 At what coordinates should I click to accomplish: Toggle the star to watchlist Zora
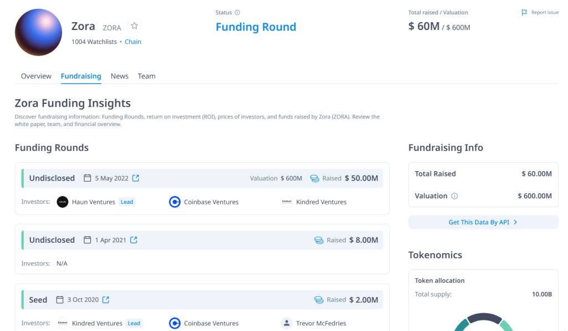(134, 26)
